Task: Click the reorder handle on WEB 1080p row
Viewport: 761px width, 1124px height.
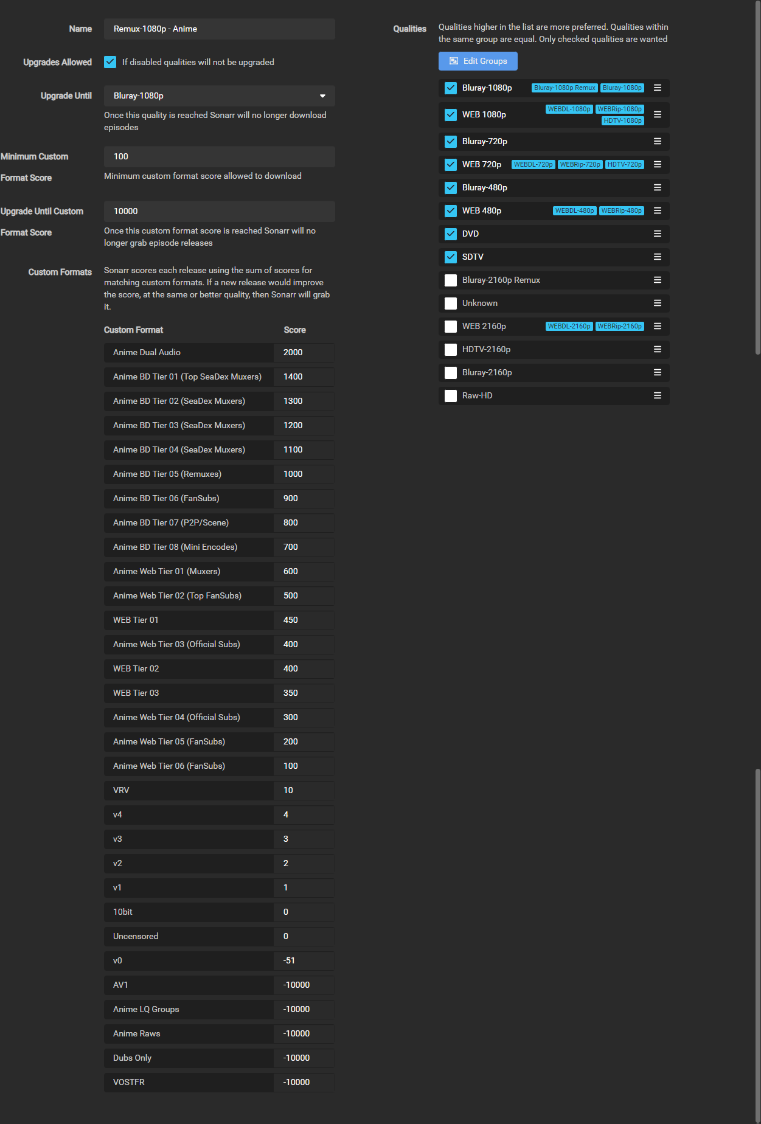Action: click(657, 115)
